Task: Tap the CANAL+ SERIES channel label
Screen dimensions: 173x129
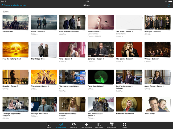Action: tap(94, 37)
